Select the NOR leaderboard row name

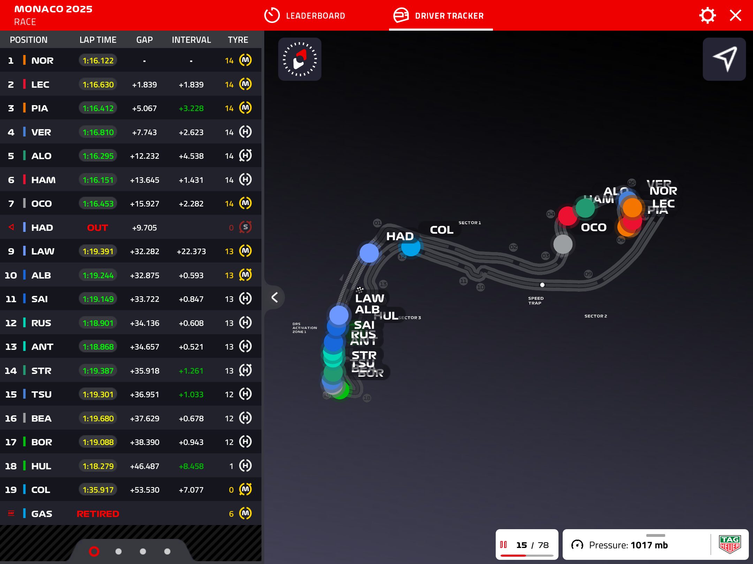tap(42, 61)
